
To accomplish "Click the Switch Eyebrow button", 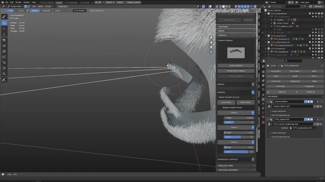I will click(x=236, y=66).
